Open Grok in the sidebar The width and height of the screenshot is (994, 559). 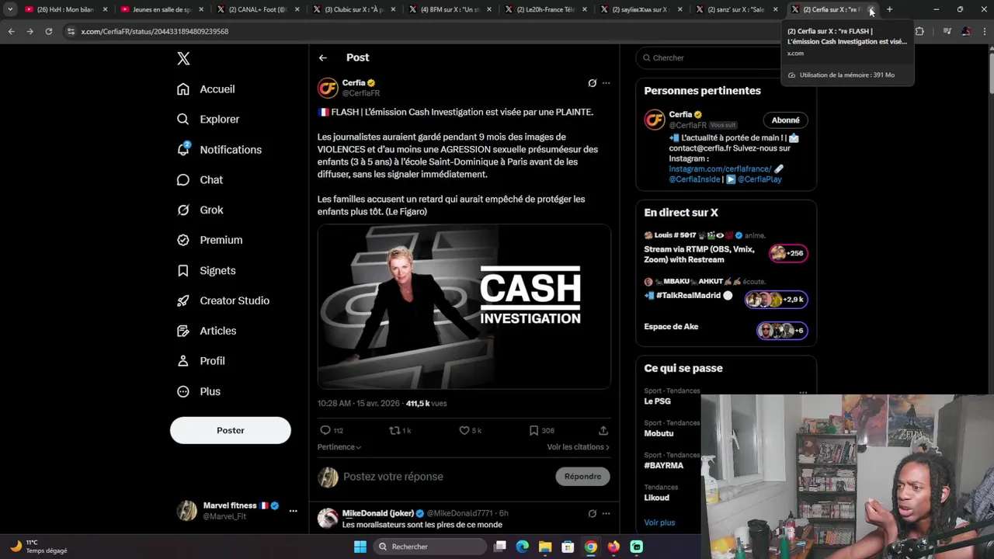click(x=200, y=210)
